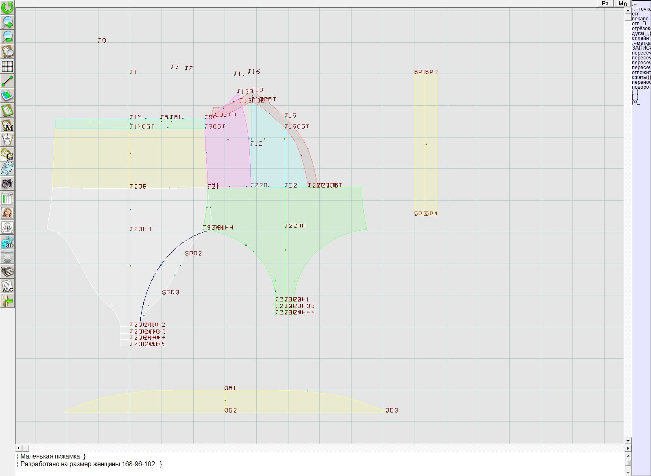Click the exit door arrow icon
This screenshot has width=651, height=476.
click(x=7, y=301)
